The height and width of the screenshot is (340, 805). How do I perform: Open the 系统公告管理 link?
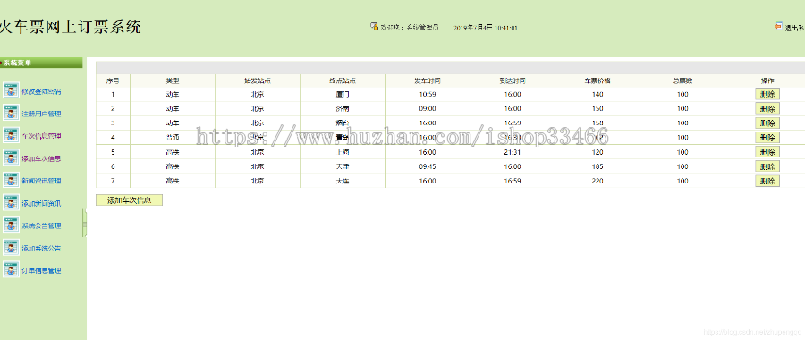pos(41,226)
